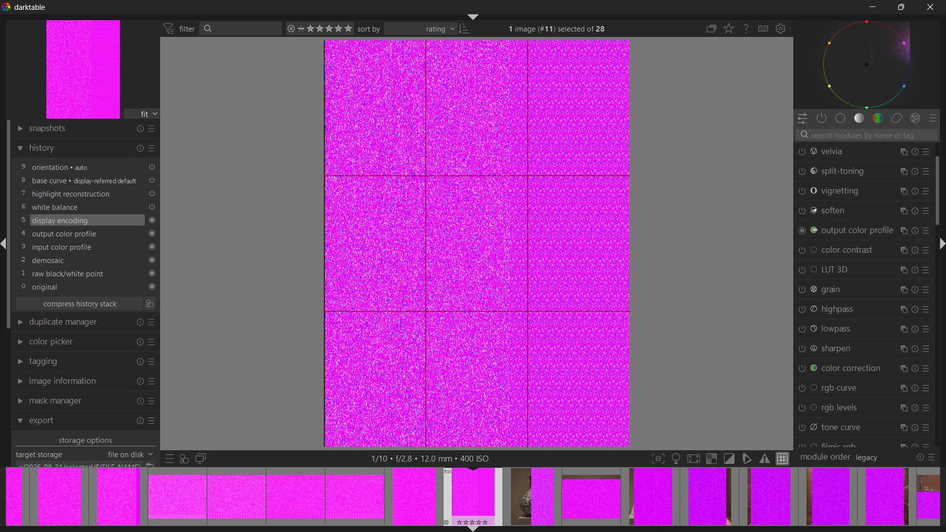The height and width of the screenshot is (532, 946).
Task: Show active modules only power icon
Action: pyautogui.click(x=821, y=118)
